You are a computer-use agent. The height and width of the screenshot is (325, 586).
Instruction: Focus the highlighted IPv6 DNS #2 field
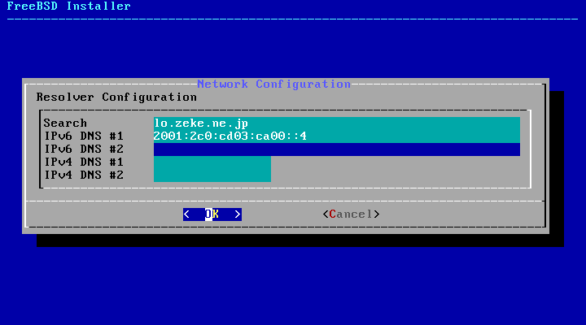337,149
